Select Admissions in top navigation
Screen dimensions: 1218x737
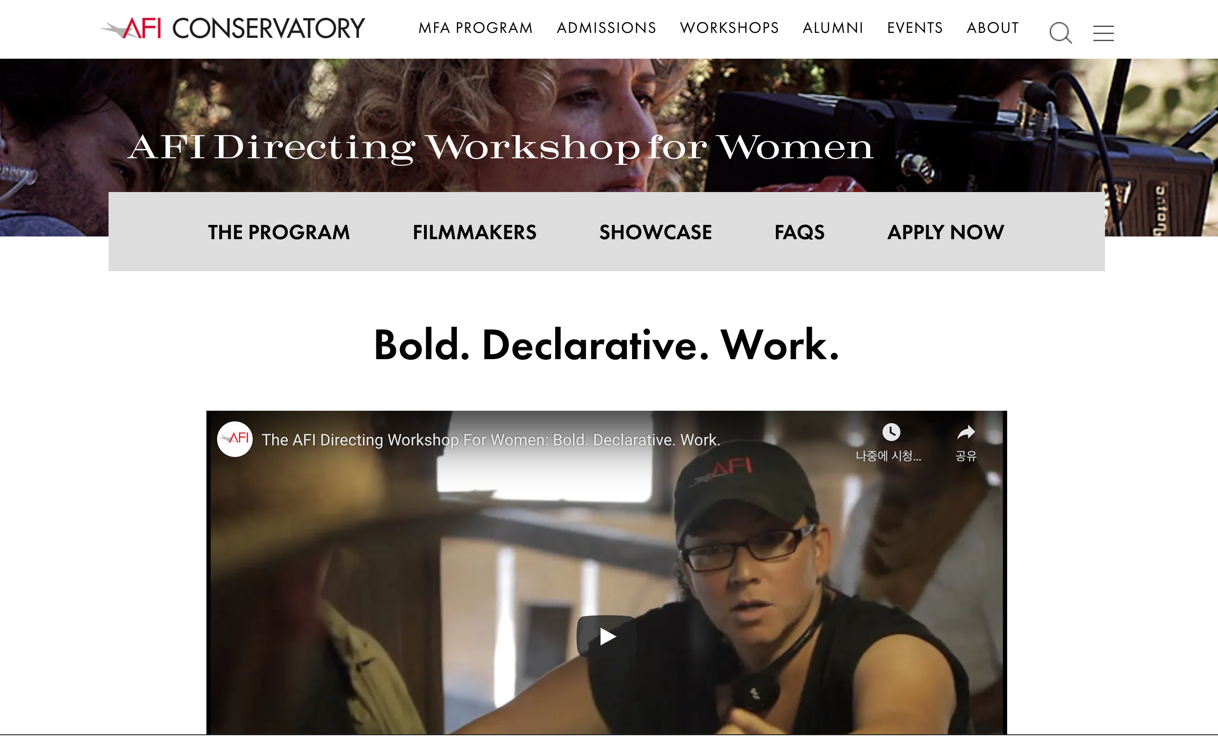(x=606, y=28)
